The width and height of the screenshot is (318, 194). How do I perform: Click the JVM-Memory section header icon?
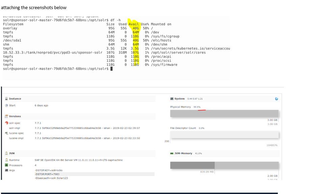click(172, 153)
